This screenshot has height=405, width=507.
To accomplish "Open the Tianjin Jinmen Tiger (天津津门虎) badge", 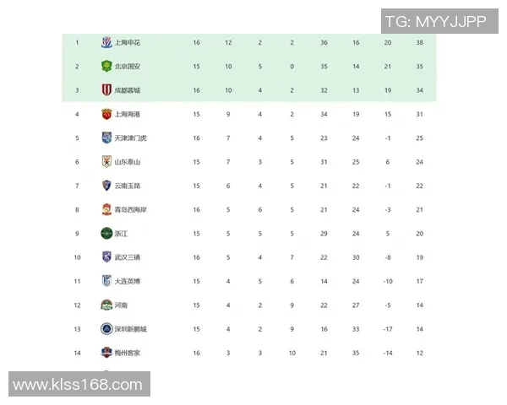I will [x=106, y=138].
